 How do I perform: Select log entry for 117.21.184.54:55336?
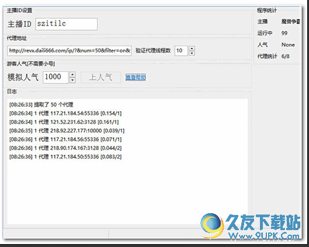click(65, 114)
